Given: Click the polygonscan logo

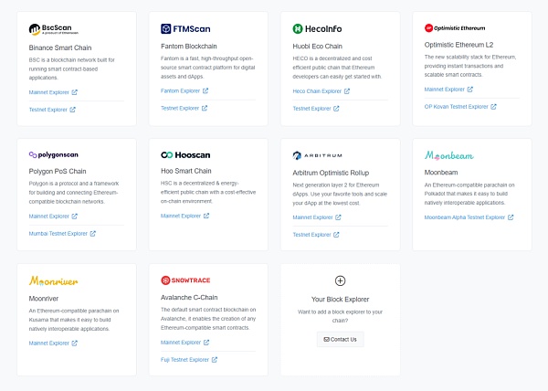Looking at the screenshot, I should (54, 155).
